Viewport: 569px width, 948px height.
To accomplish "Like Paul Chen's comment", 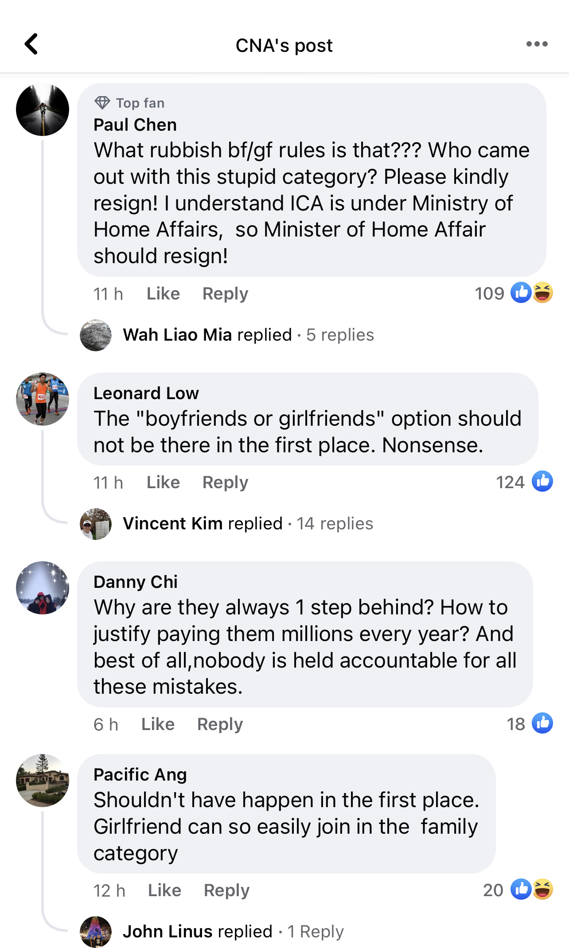I will tap(163, 294).
